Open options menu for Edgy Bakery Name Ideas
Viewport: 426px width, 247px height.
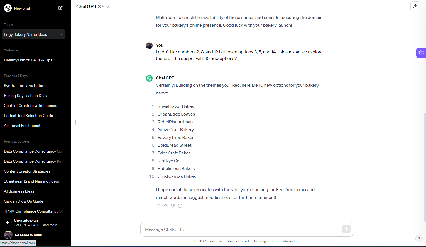coord(62,34)
